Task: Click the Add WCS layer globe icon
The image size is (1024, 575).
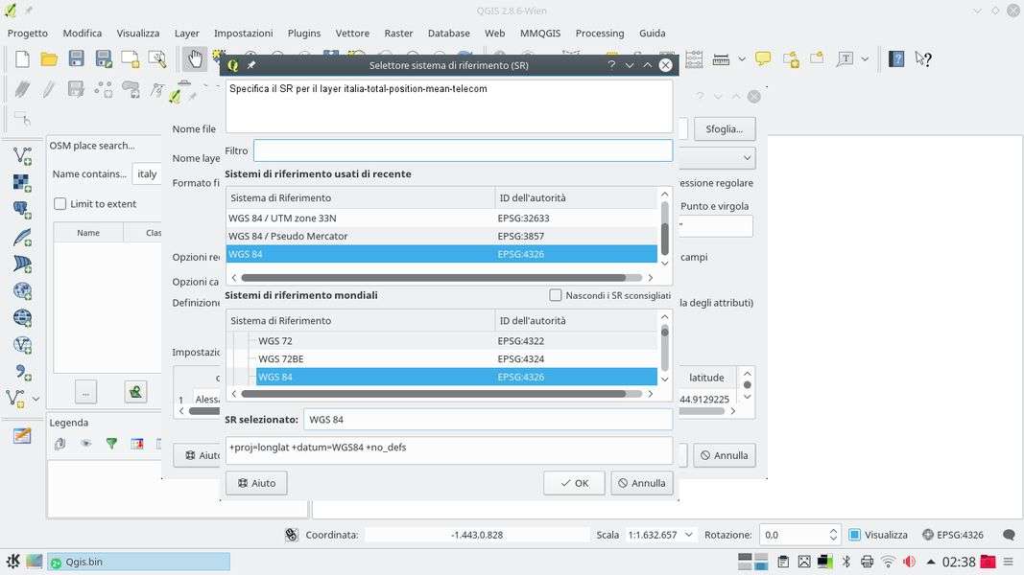Action: tap(21, 317)
